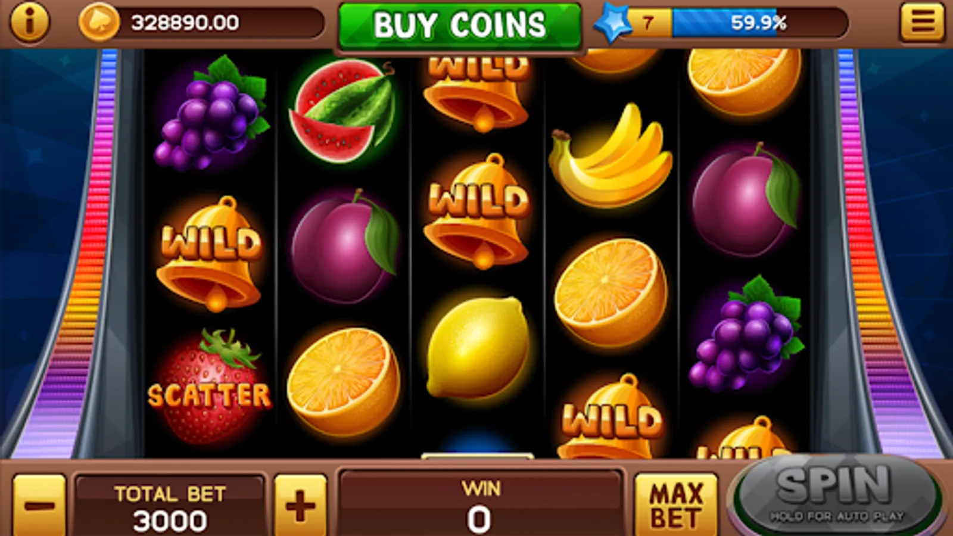Decrease total bet with minus button
The height and width of the screenshot is (536, 953).
click(39, 506)
